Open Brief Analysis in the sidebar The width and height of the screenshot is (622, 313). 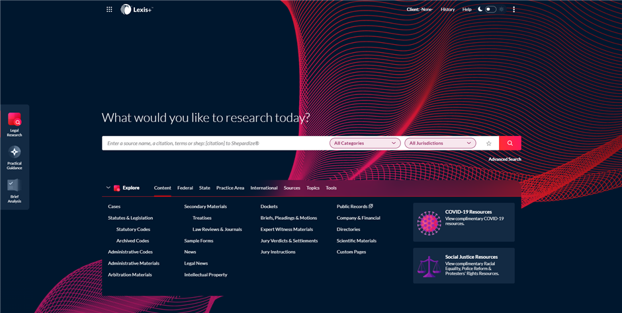(x=15, y=191)
